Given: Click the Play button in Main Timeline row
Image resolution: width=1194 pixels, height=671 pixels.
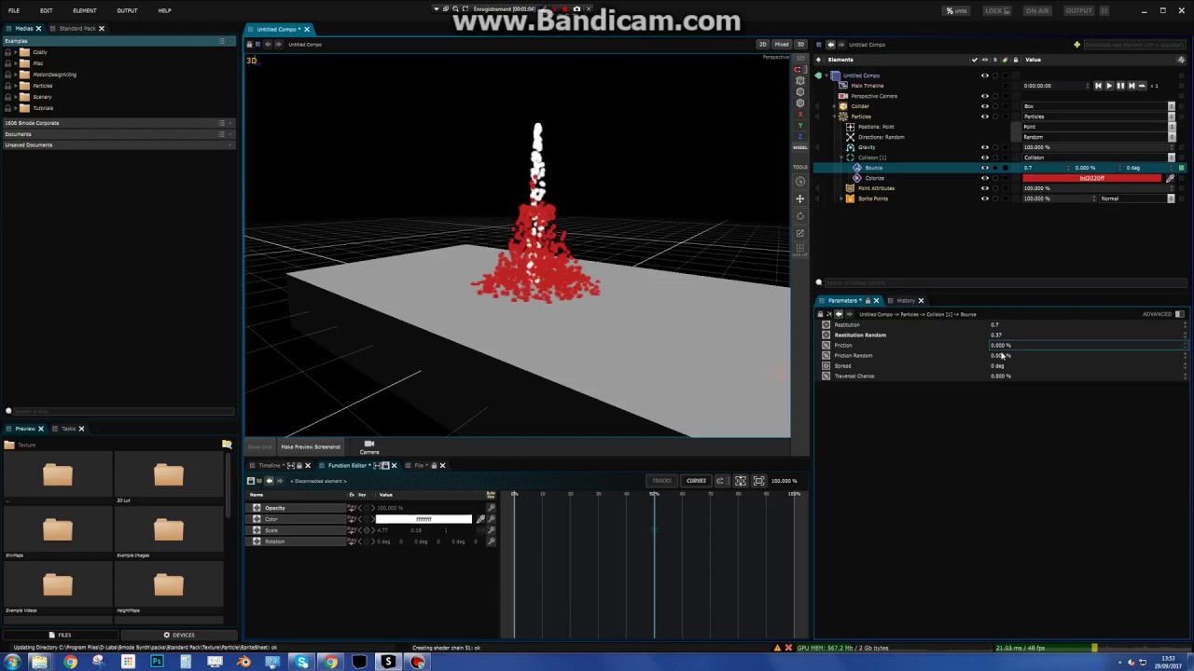Looking at the screenshot, I should click(x=1108, y=86).
